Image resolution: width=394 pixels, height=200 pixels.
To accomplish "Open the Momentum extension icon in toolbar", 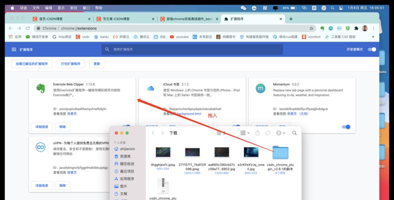I will (x=330, y=28).
